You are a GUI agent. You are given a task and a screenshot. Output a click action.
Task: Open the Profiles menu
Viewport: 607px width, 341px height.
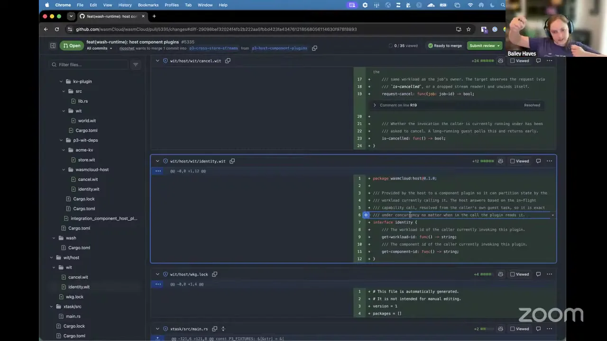(x=172, y=5)
